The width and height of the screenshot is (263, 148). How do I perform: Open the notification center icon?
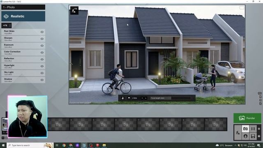[x=258, y=145]
